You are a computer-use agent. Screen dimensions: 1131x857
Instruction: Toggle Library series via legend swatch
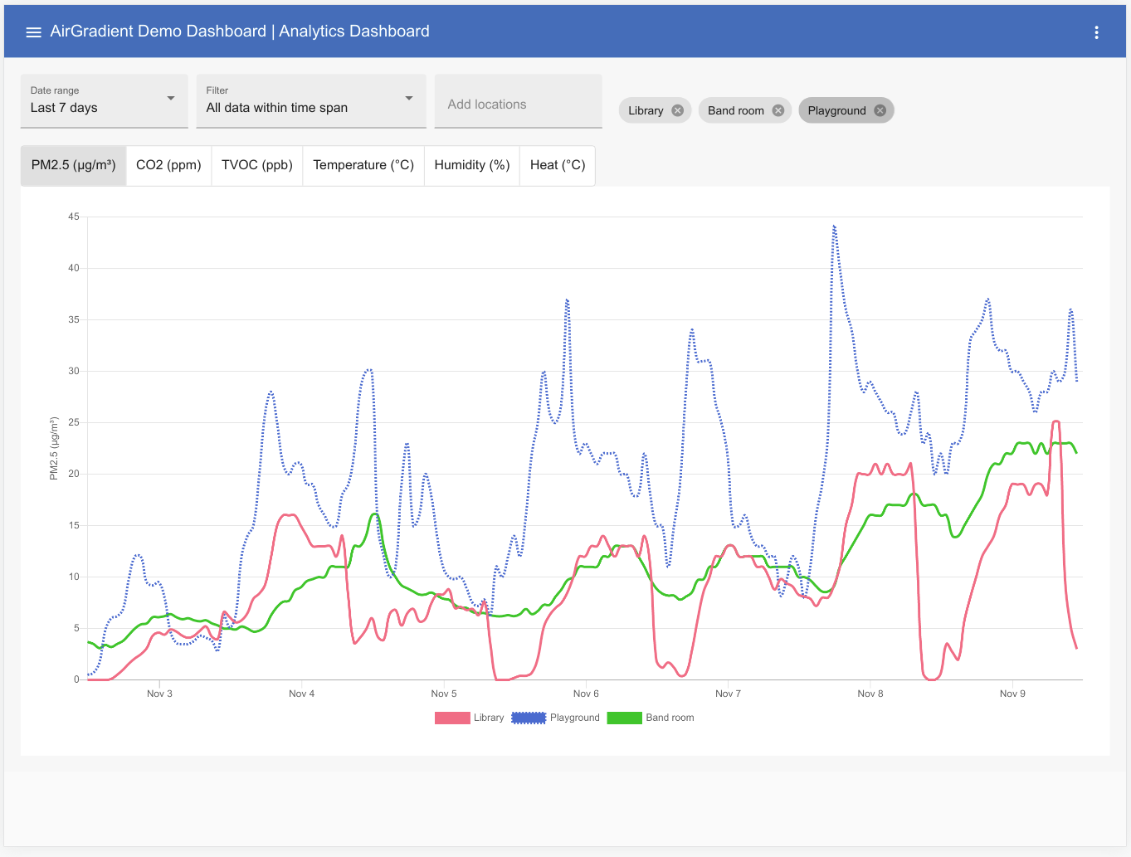click(x=452, y=718)
